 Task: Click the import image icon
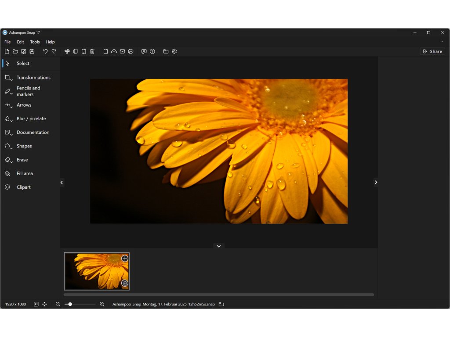point(24,51)
